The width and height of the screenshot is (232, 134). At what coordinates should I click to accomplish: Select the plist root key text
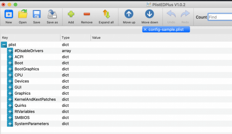[12, 45]
